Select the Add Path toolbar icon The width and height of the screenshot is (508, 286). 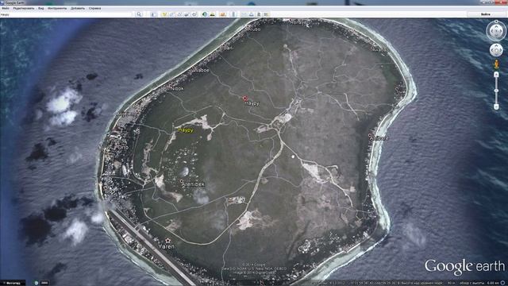point(179,14)
